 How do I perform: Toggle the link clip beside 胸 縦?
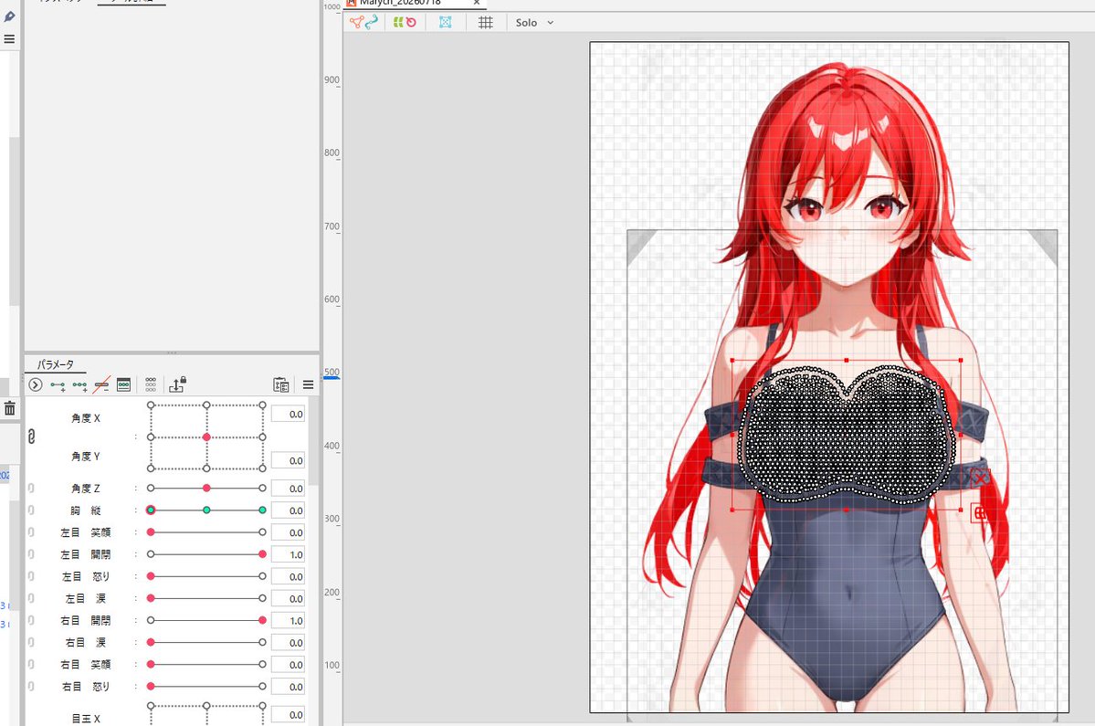point(31,510)
